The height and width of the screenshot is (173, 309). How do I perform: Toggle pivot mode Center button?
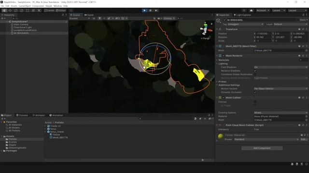(x=49, y=11)
